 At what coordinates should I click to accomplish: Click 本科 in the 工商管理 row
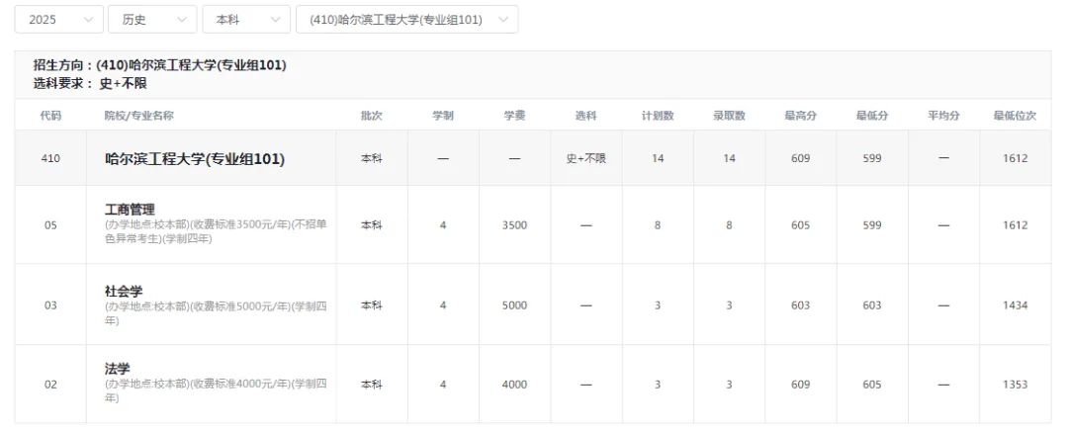click(x=372, y=225)
